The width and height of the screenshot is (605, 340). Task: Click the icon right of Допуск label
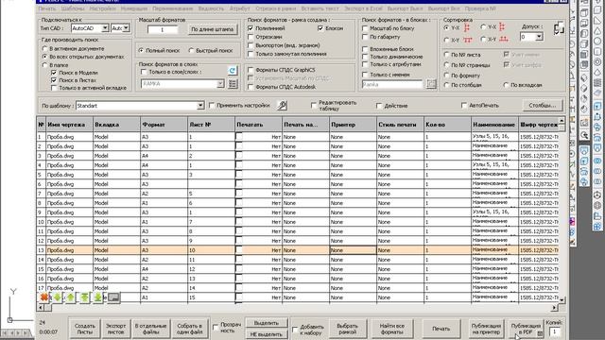point(559,28)
